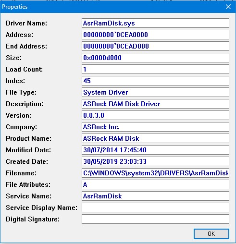This screenshot has height=244, width=236.
Task: Click the 'Driver Name:' label
Action: point(26,23)
